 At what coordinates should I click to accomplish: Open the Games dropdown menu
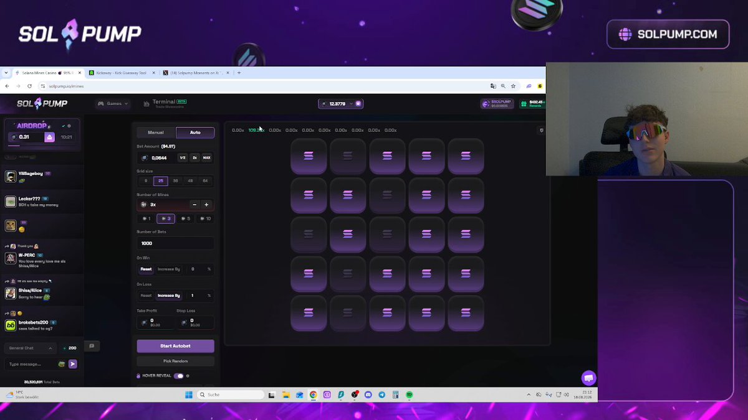pos(113,103)
